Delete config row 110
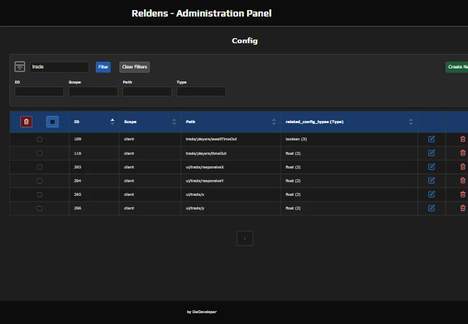The width and height of the screenshot is (468, 324). (463, 153)
